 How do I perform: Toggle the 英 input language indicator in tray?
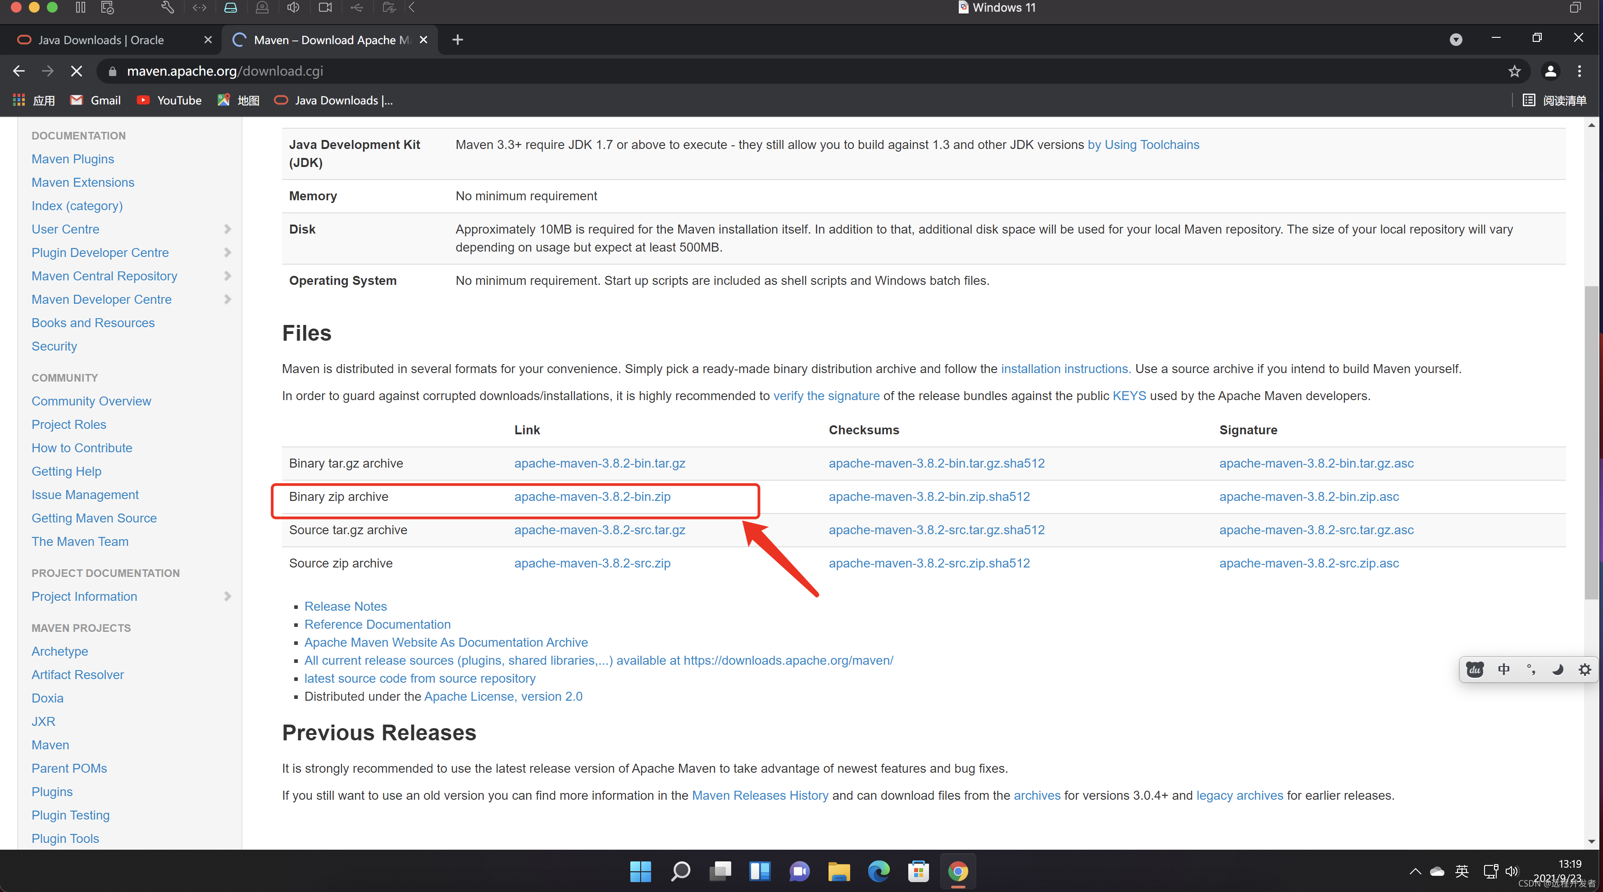[1462, 871]
